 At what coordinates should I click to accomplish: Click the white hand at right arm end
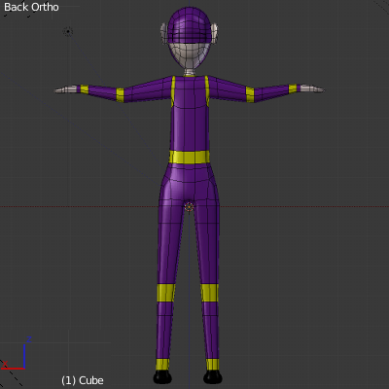coord(312,88)
